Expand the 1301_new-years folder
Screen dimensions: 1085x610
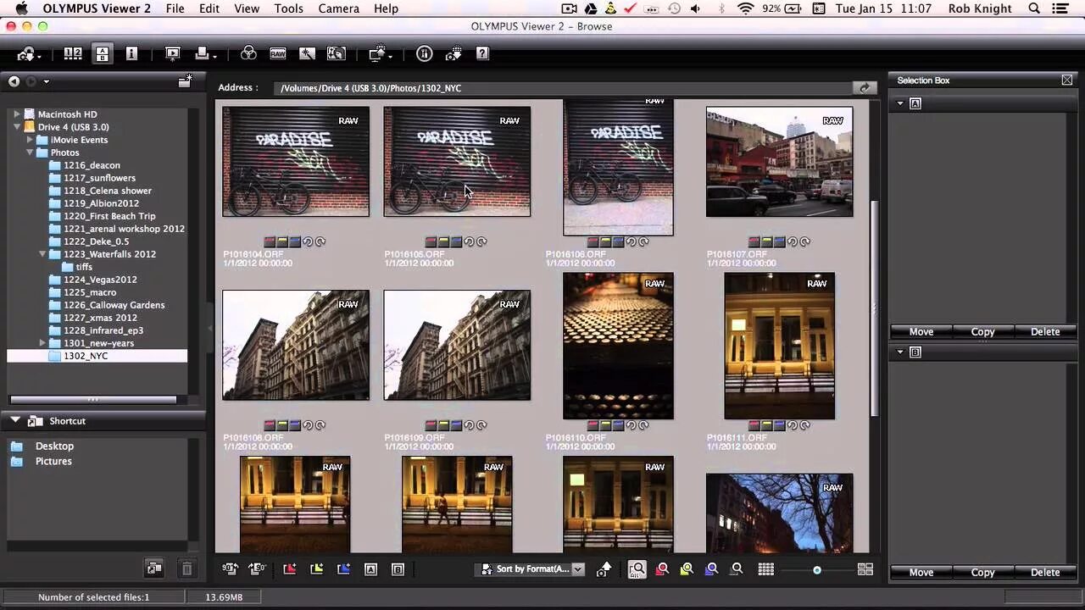coord(42,343)
